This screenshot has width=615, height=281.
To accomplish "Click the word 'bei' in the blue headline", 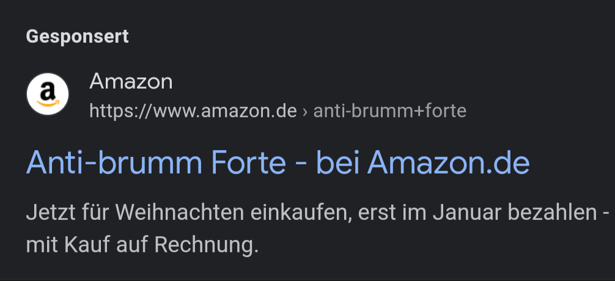I will 337,162.
